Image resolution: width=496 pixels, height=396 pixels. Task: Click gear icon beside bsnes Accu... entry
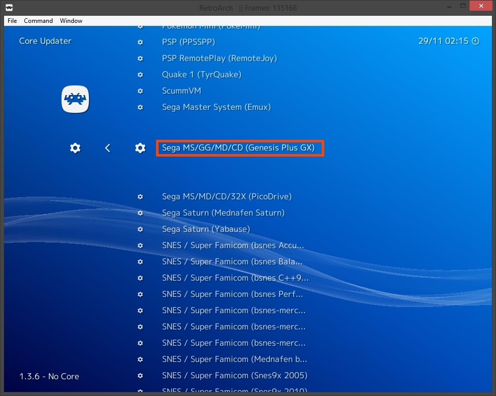click(140, 246)
